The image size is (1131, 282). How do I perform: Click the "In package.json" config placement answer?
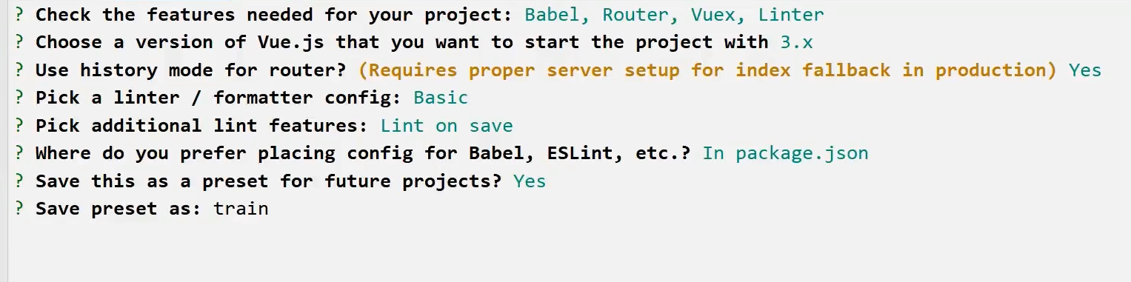coord(785,154)
